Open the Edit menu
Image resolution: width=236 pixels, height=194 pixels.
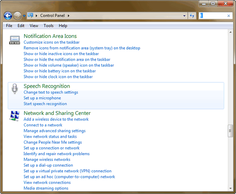[21, 26]
